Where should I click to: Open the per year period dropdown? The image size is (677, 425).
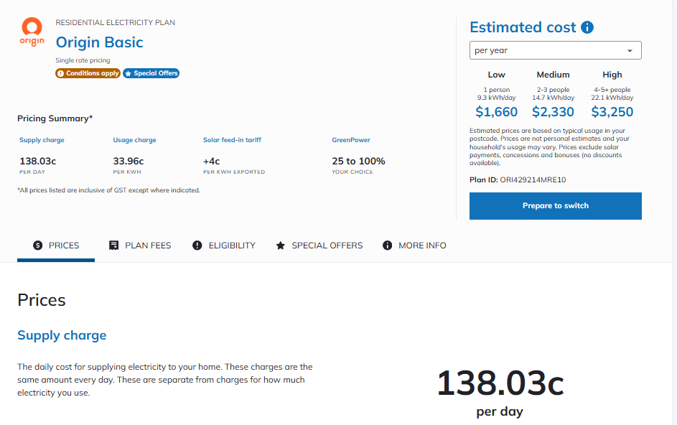click(555, 50)
